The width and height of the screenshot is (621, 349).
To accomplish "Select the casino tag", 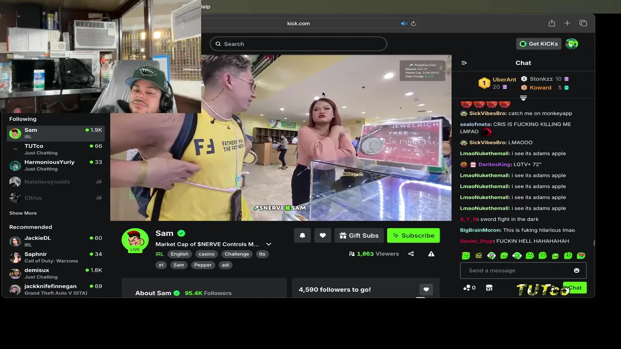I will pyautogui.click(x=206, y=254).
